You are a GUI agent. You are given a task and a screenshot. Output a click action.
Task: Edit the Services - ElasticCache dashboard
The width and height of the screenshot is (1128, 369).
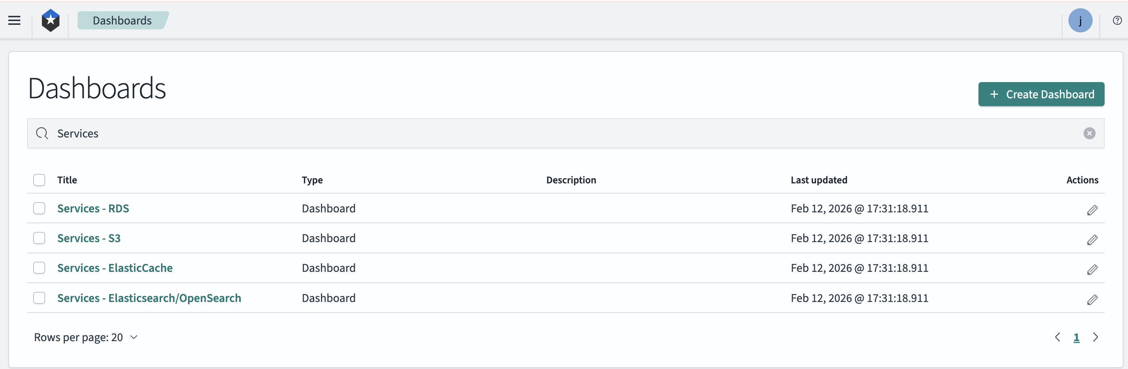pos(1093,270)
